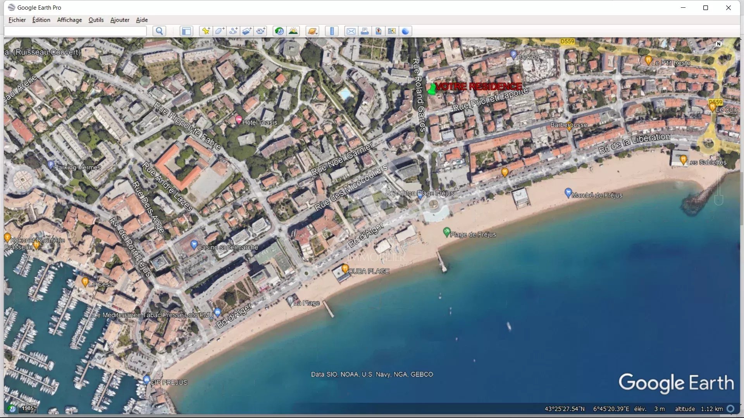The height and width of the screenshot is (418, 744).
Task: Print the current view
Action: click(x=365, y=31)
